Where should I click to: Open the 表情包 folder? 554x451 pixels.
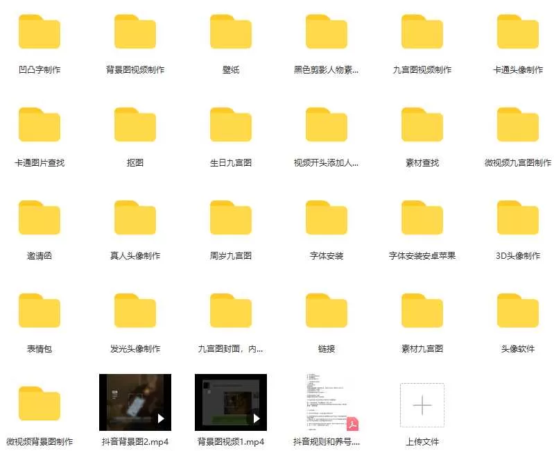39,311
